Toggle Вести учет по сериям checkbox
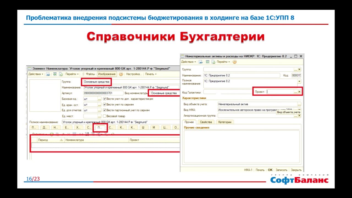This screenshot has width=352, height=198. [x=105, y=105]
